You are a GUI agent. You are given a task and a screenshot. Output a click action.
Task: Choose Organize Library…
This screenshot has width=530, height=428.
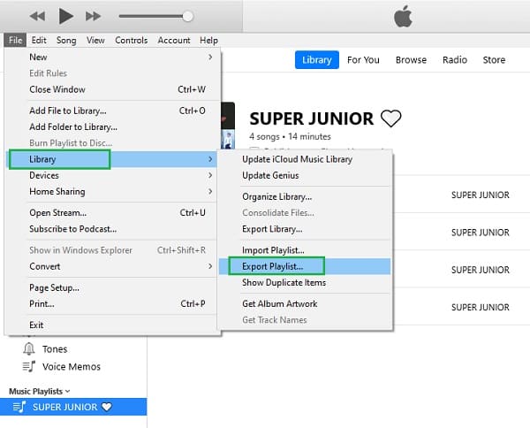pyautogui.click(x=305, y=196)
